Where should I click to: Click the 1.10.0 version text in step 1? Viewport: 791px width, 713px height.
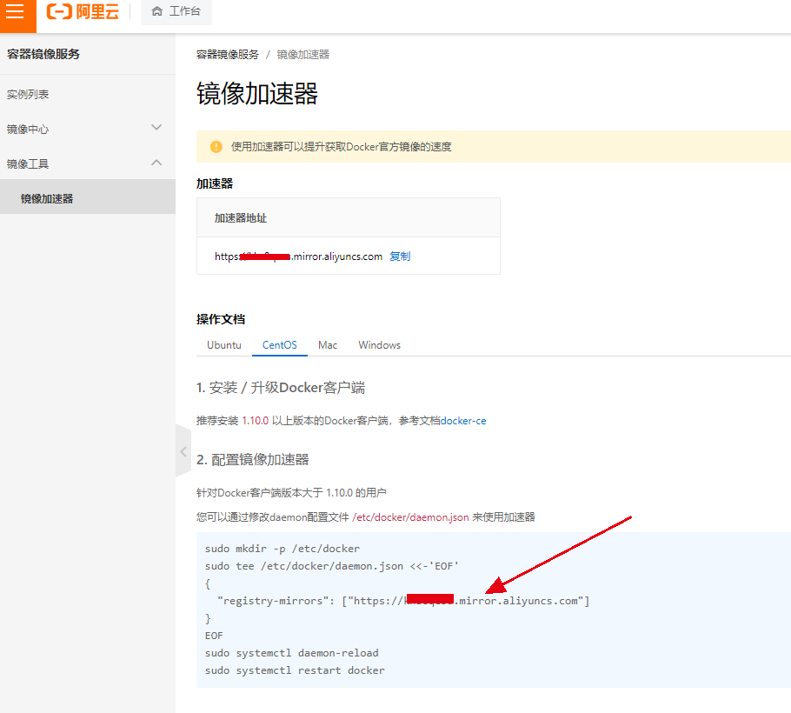click(256, 421)
